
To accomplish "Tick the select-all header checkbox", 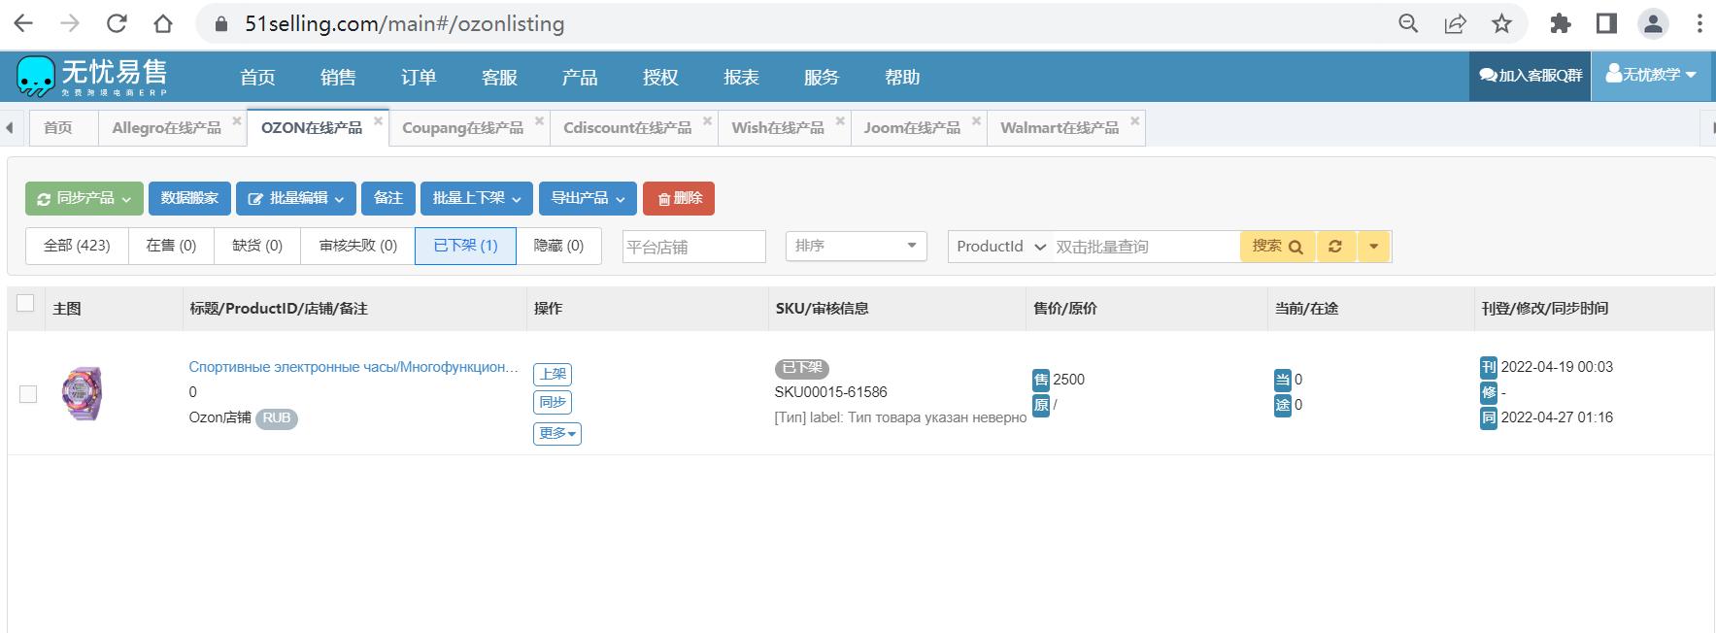I will point(25,303).
